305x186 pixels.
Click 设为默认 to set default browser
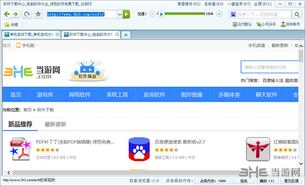pyautogui.click(x=242, y=24)
